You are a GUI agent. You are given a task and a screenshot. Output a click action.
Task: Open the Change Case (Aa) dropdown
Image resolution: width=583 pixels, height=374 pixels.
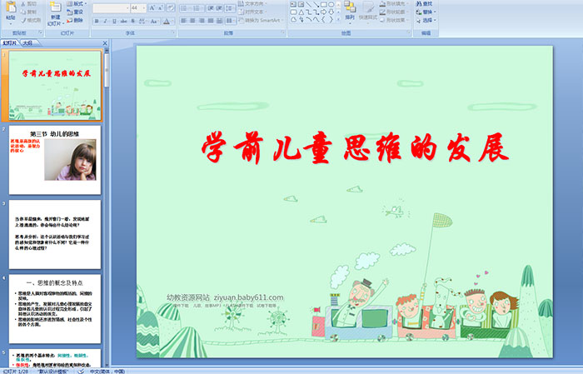(154, 21)
